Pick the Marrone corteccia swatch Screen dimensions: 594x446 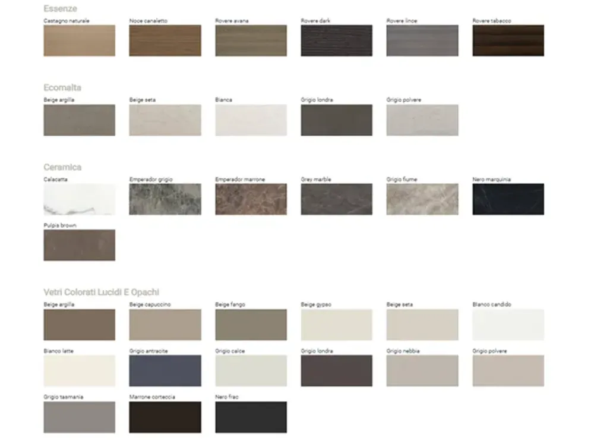point(165,417)
